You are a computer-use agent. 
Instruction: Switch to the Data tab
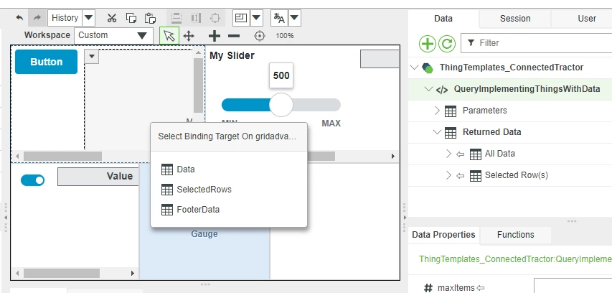(x=443, y=19)
